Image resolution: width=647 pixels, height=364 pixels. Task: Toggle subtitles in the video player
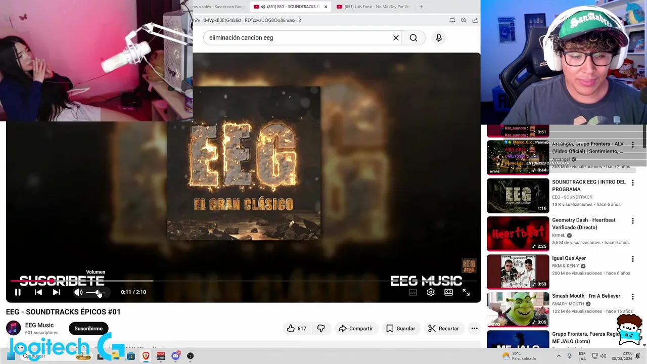tap(413, 292)
